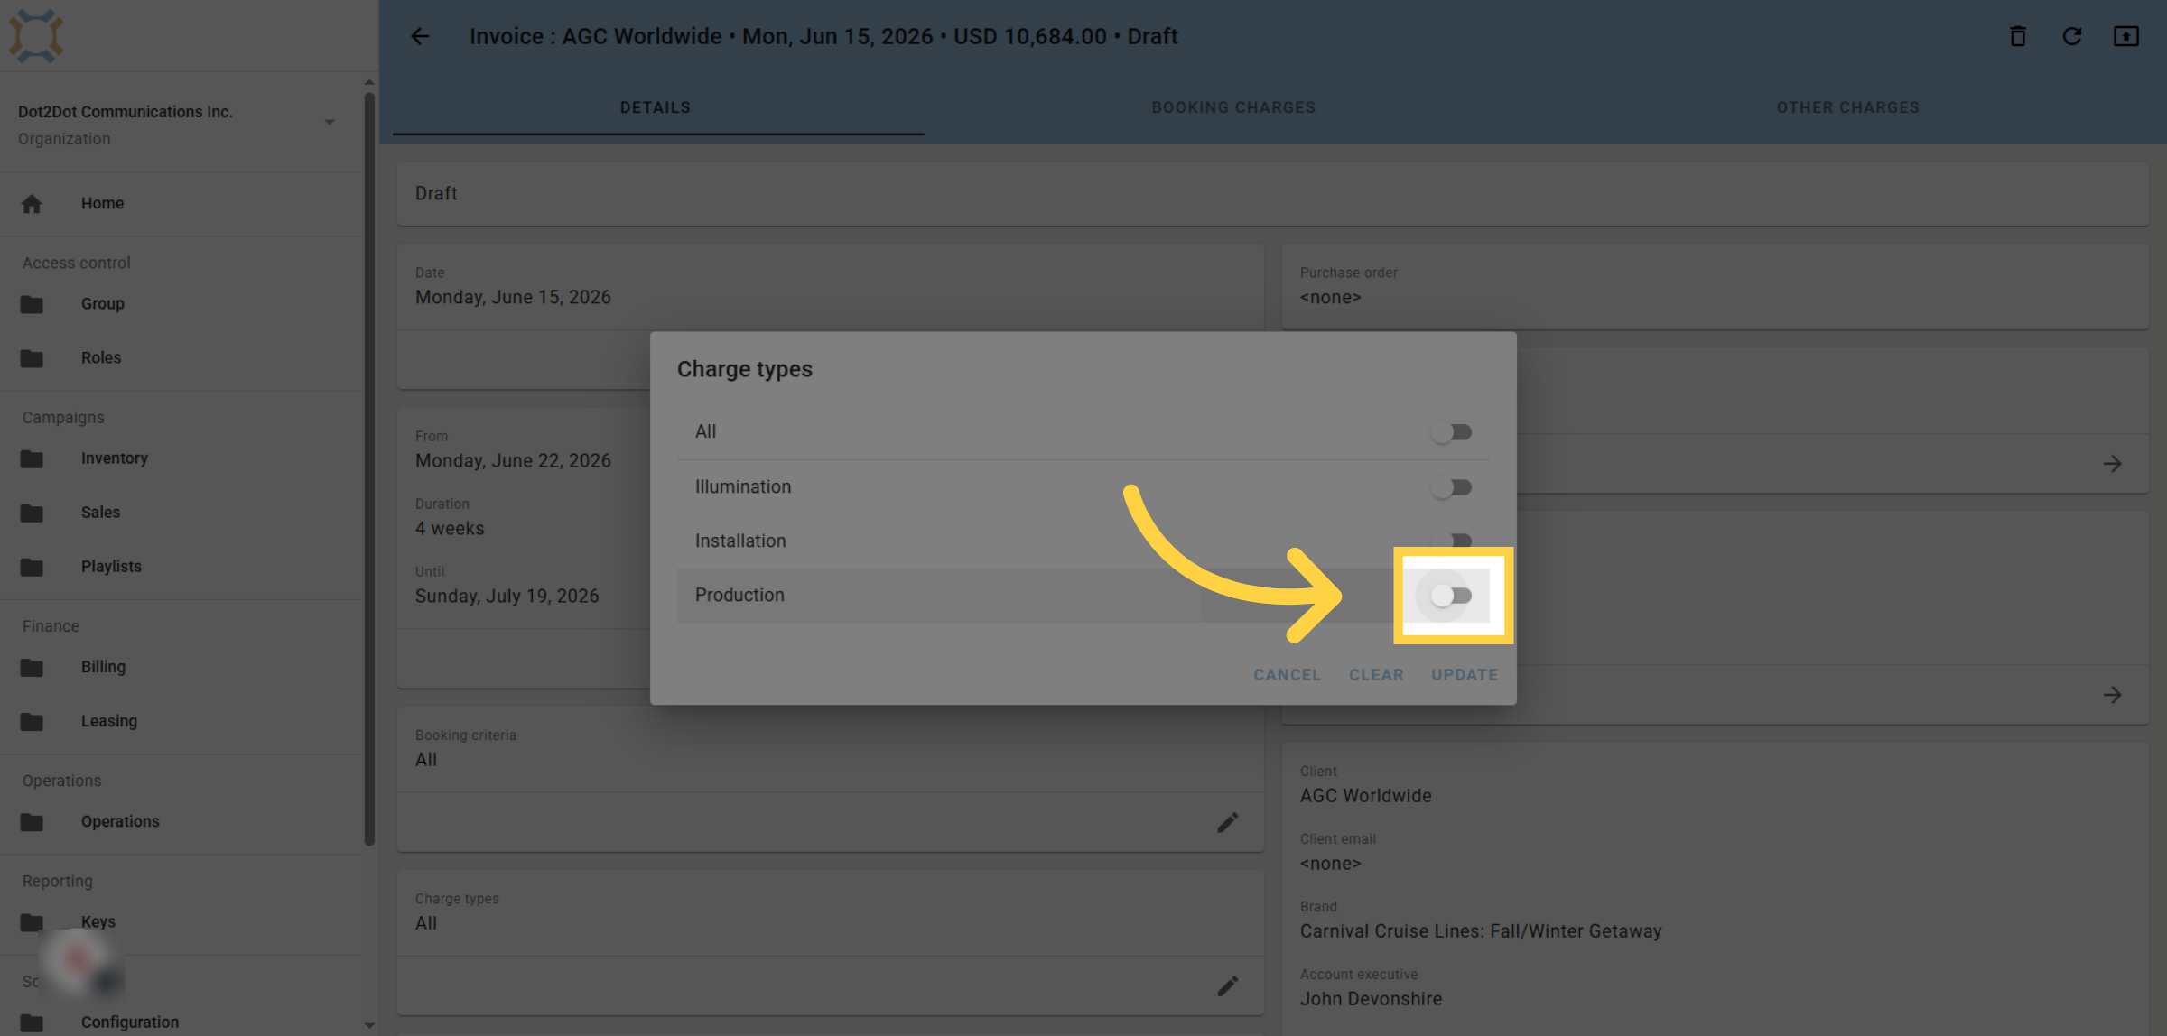Screen dimensions: 2167x1036
Task: Click the Billing folder icon
Action: (x=32, y=667)
